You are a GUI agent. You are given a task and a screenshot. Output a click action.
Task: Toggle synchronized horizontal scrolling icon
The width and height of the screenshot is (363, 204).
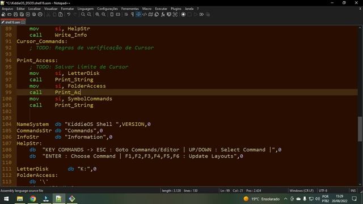[118, 14]
